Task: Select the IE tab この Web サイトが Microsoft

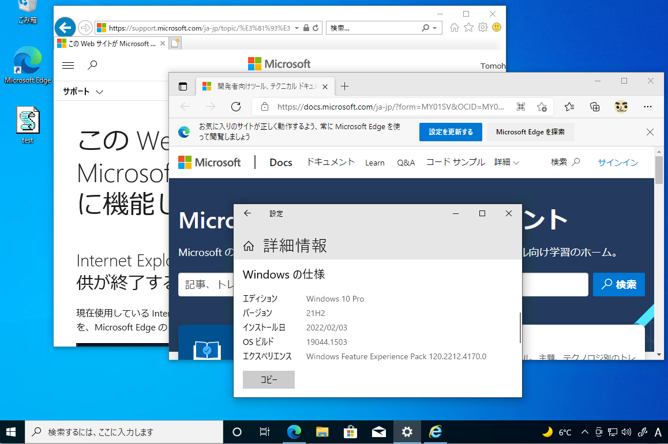Action: click(111, 43)
